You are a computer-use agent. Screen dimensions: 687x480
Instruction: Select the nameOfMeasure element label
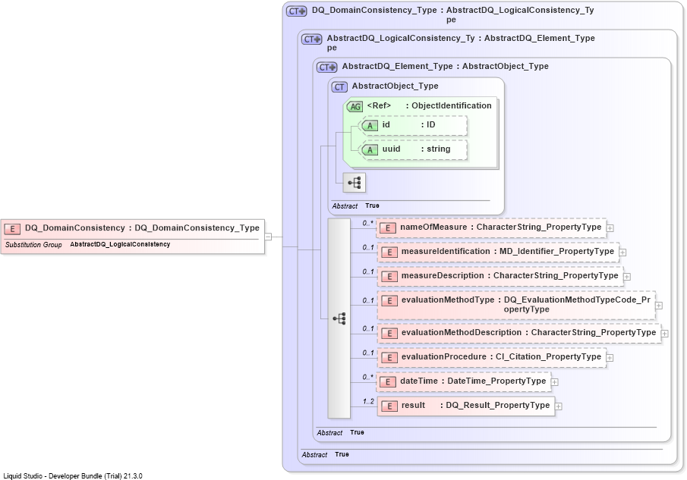[433, 227]
